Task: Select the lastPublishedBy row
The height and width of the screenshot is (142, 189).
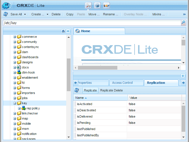Action: (x=127, y=135)
